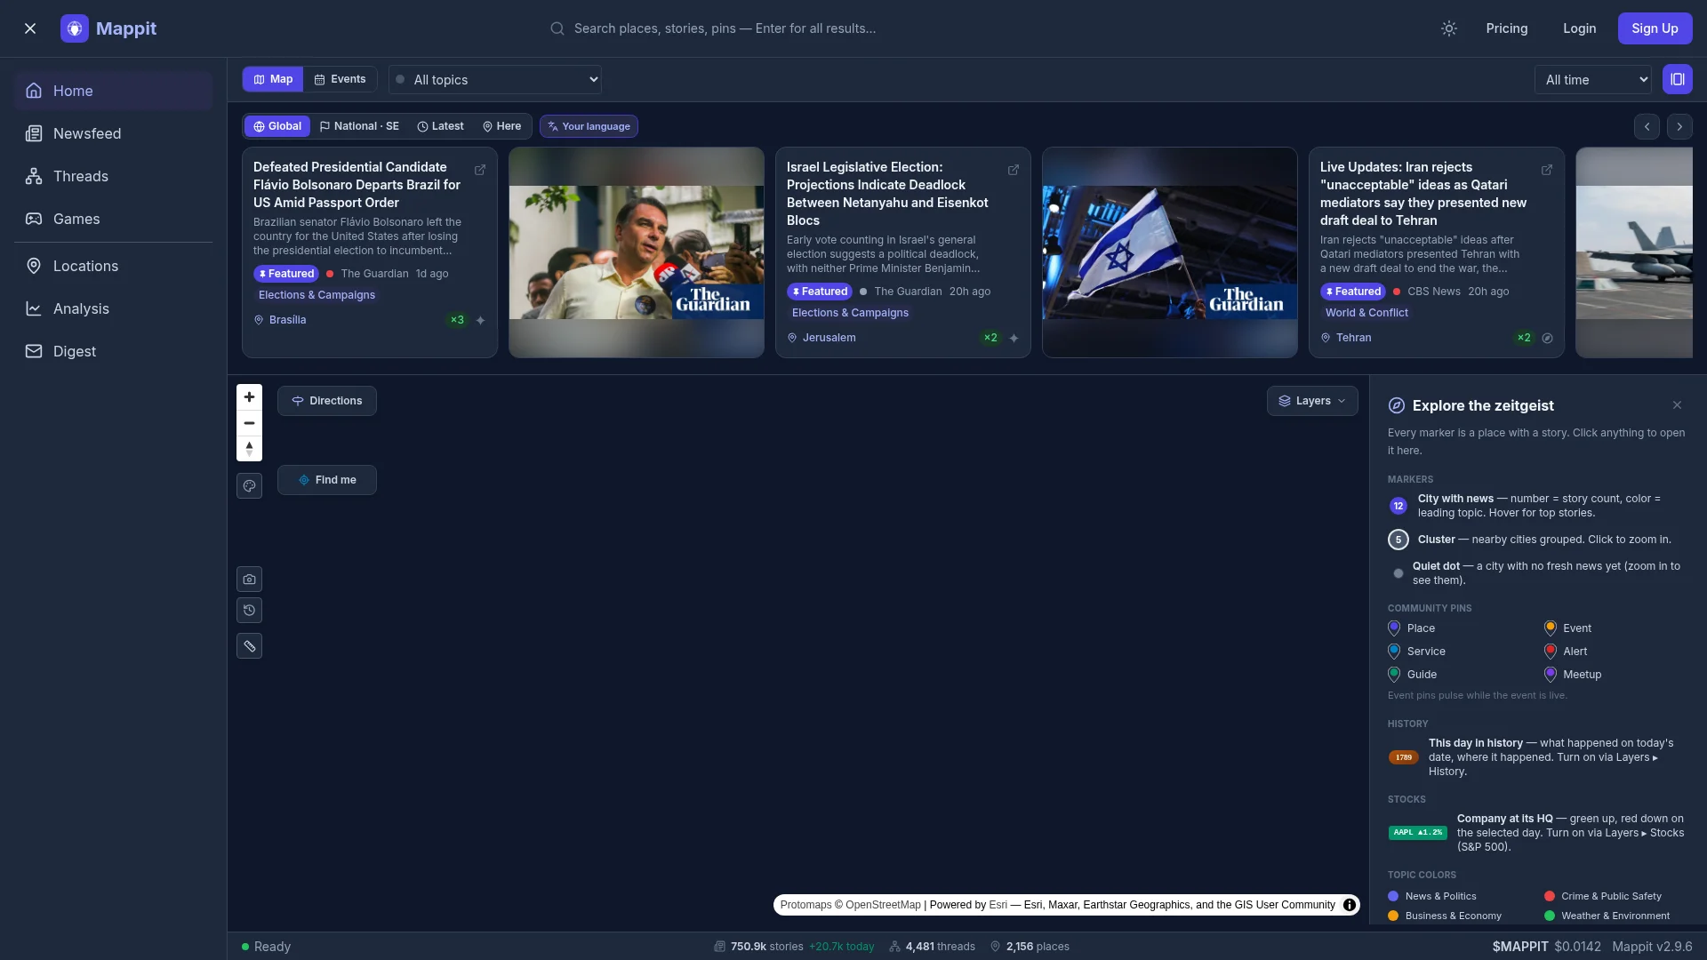The image size is (1707, 960).
Task: Zoom out on the map
Action: point(249,423)
